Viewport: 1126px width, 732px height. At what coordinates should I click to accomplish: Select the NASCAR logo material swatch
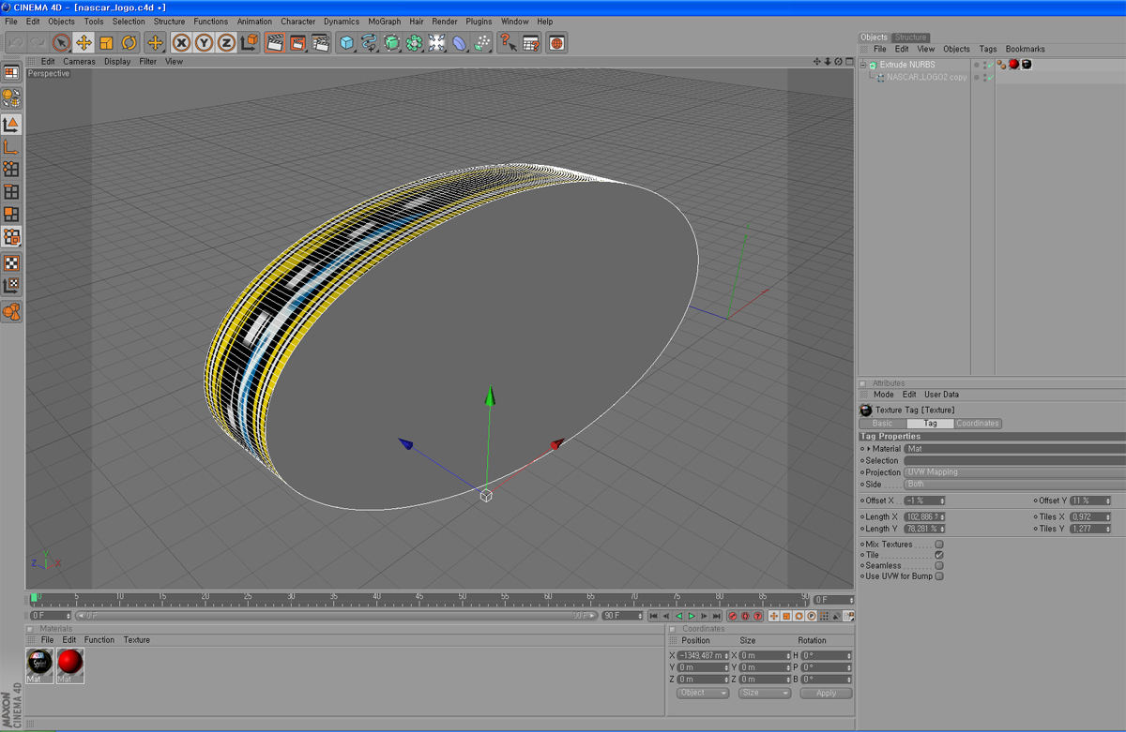pyautogui.click(x=39, y=665)
